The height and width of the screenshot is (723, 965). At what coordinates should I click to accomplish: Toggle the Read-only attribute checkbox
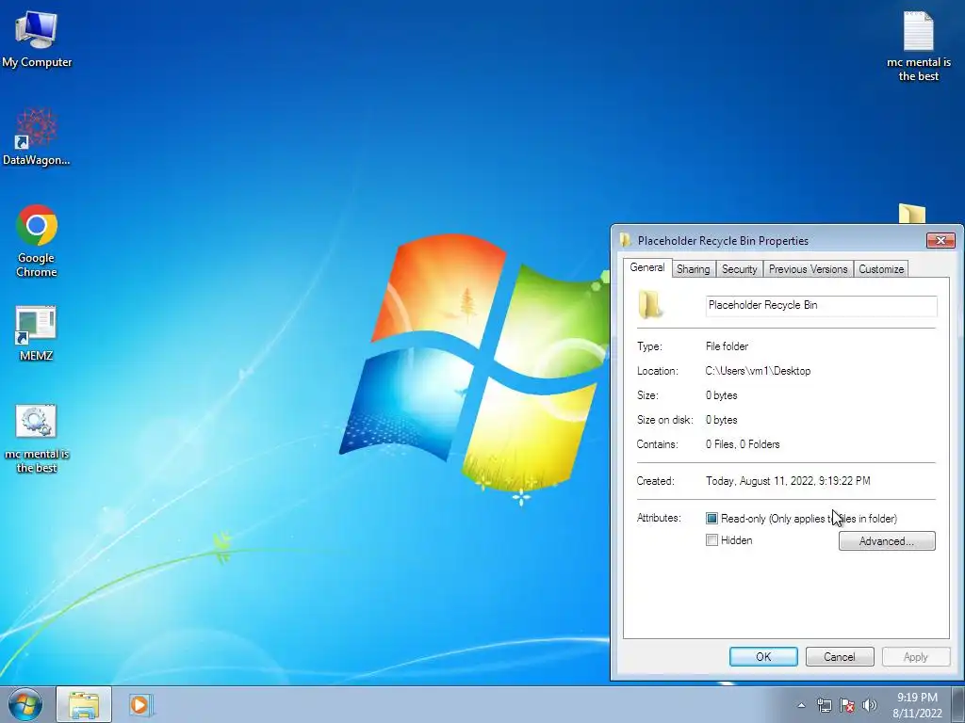[x=711, y=519]
